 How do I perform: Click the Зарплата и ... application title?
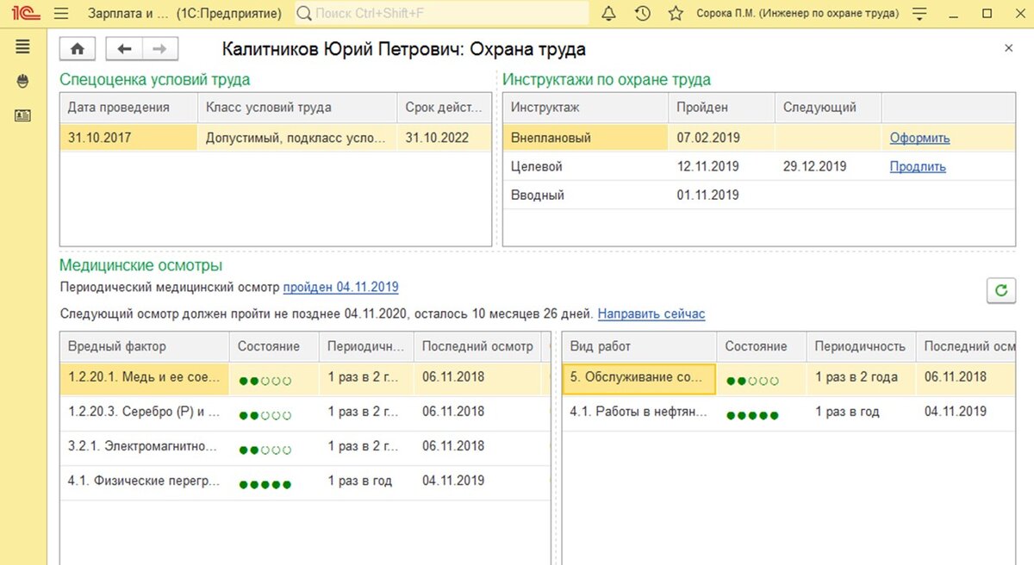tap(128, 14)
